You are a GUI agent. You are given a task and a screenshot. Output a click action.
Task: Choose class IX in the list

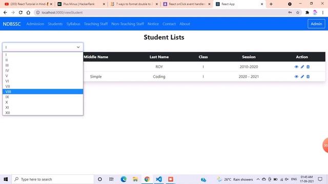point(43,97)
